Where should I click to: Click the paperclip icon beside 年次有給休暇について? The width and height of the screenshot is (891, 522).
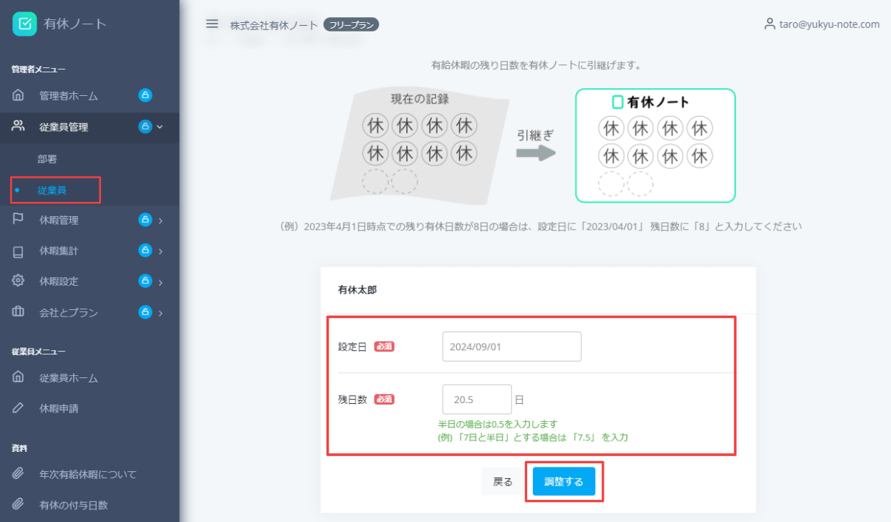[18, 473]
